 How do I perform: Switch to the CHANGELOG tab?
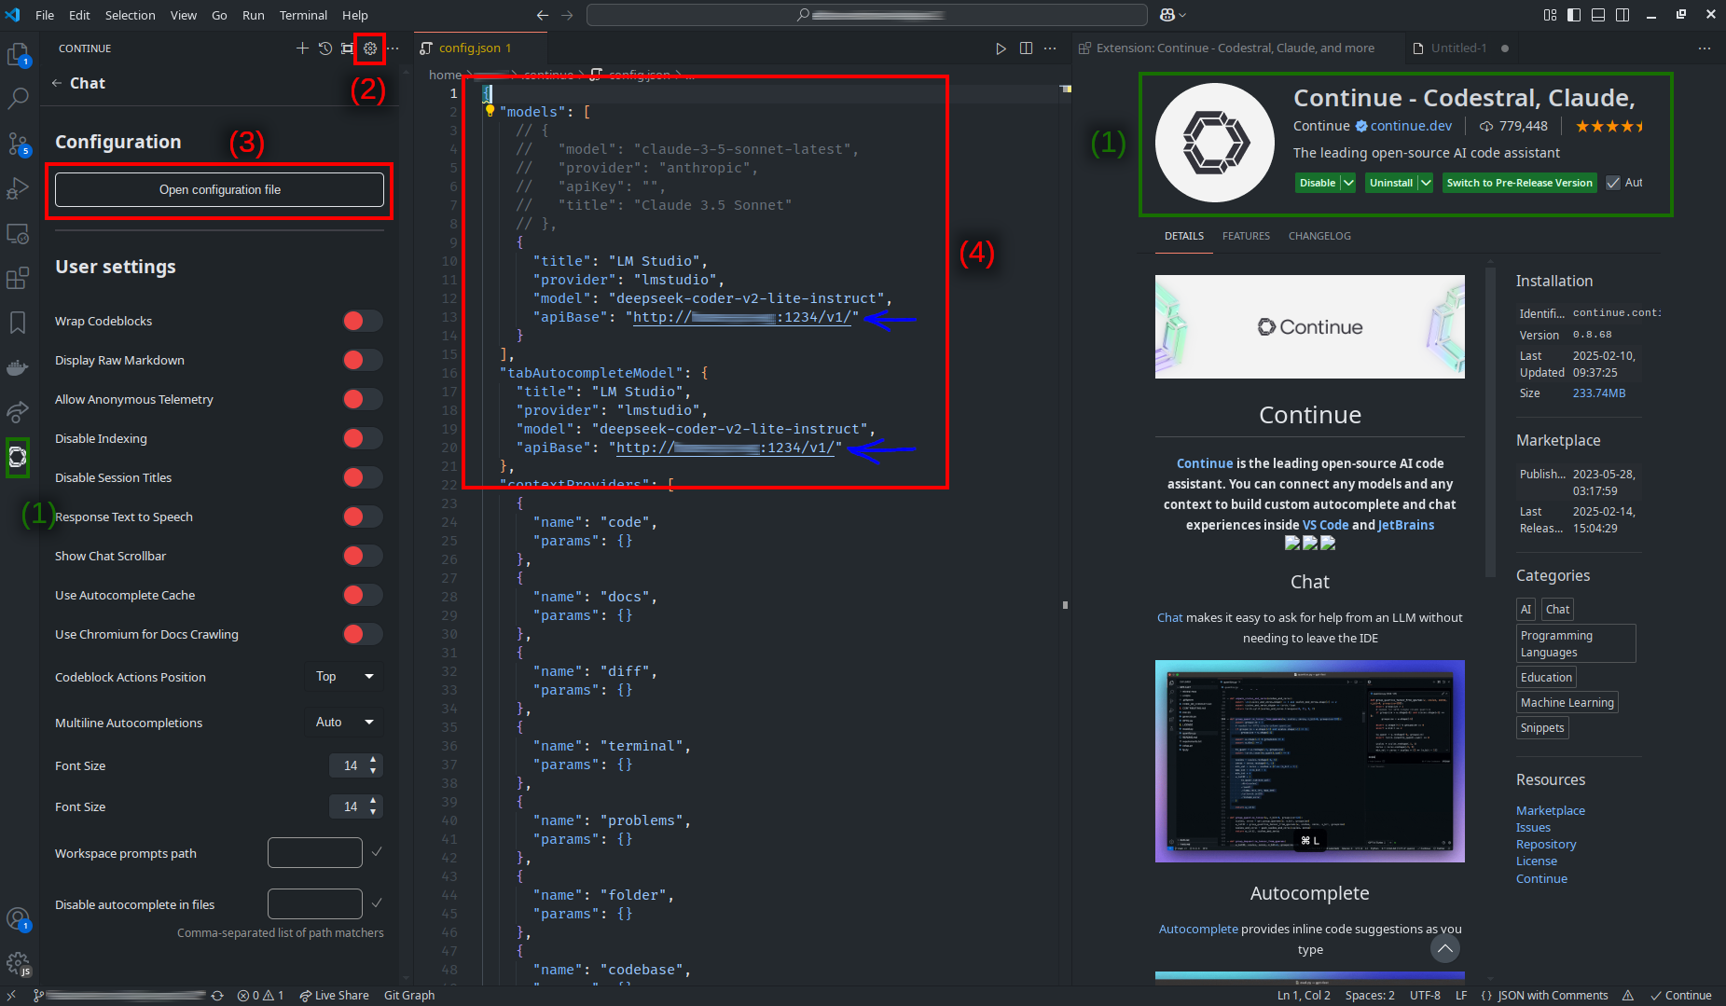1319,236
